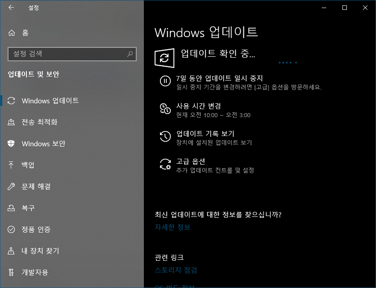Maximize the 설정 window
The height and width of the screenshot is (288, 376).
click(x=345, y=8)
